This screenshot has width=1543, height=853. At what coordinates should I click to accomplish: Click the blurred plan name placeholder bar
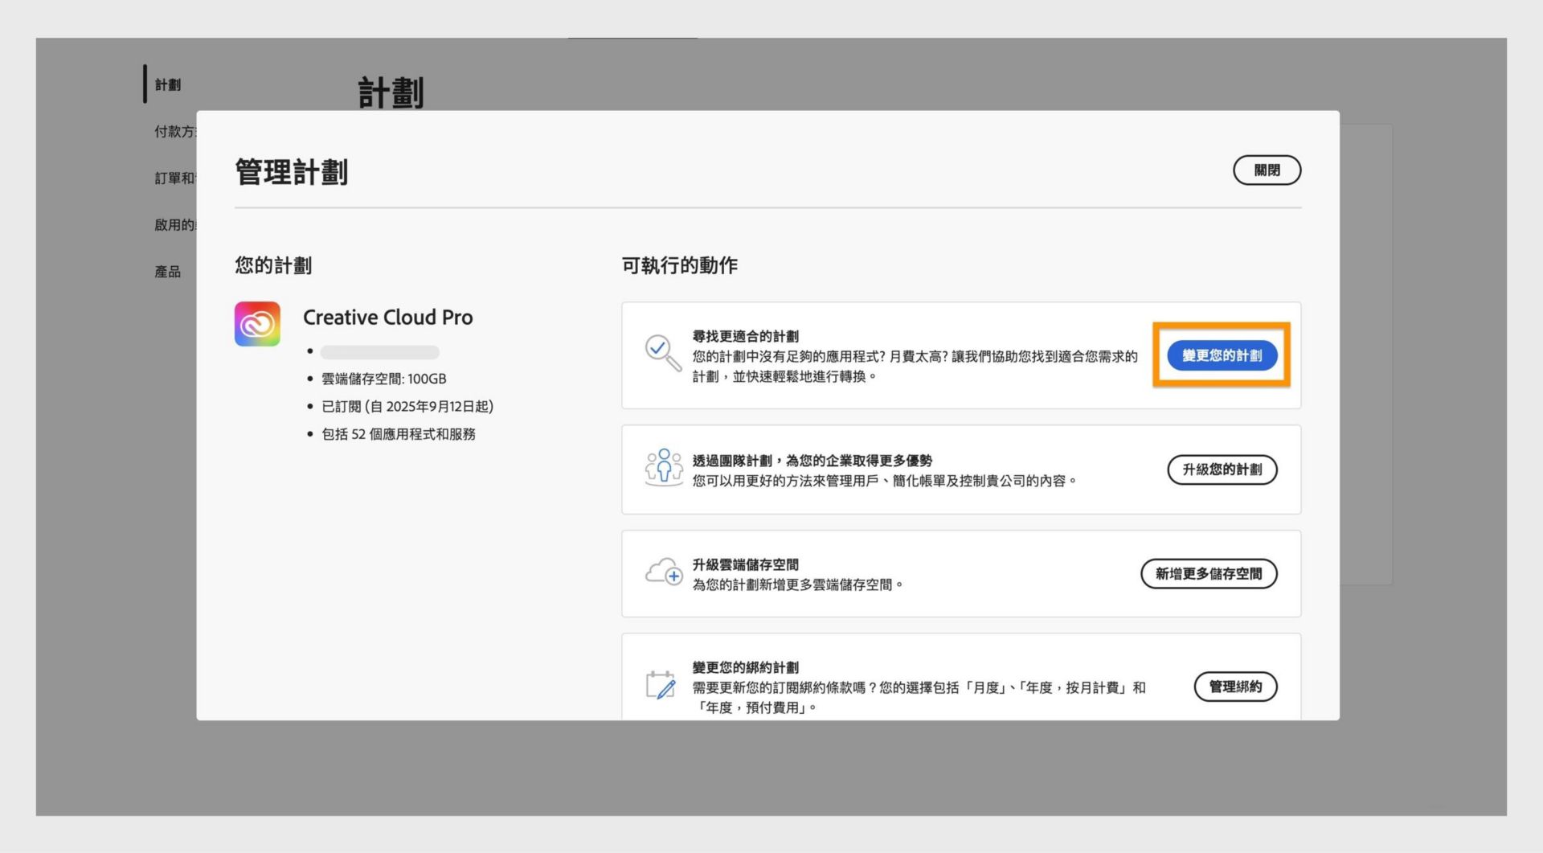379,351
